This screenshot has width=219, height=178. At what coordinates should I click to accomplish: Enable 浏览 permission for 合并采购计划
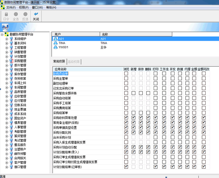point(126,137)
